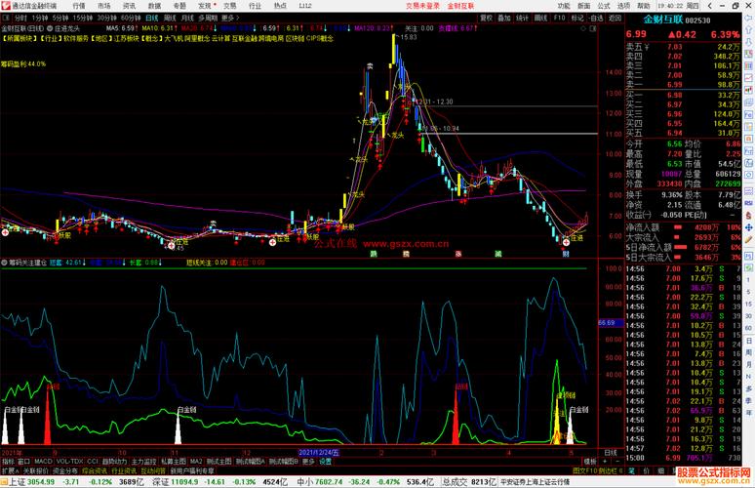Select the CCI indicator tab
This screenshot has width=755, height=488.
click(93, 462)
